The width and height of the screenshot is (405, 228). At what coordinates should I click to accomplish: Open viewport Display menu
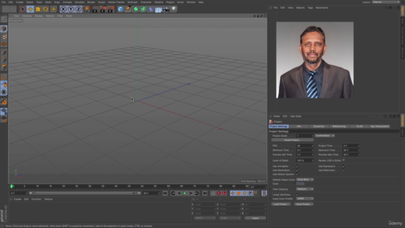click(39, 16)
